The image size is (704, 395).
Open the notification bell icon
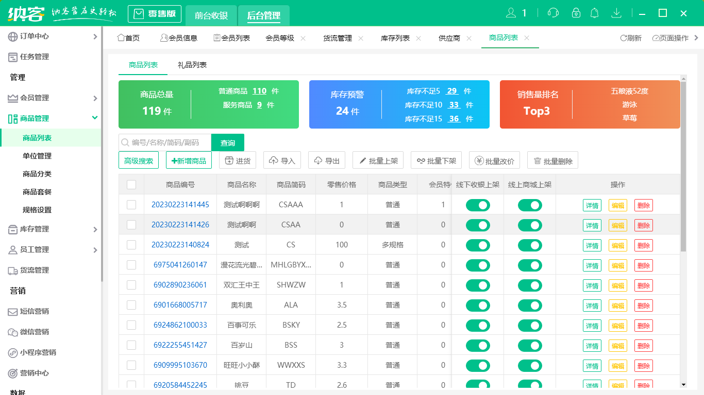coord(594,12)
